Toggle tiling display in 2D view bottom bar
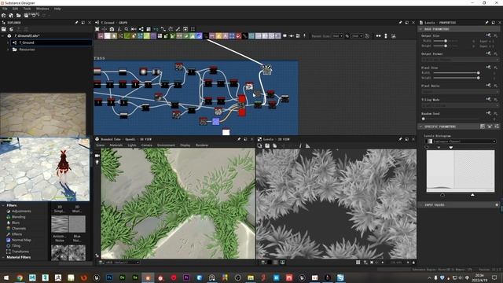Viewport: 503px width, 283px height. 358,262
